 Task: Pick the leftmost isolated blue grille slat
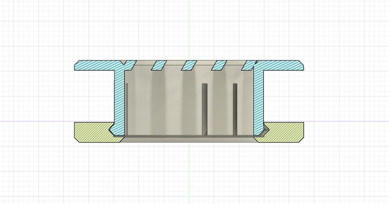tap(159, 65)
